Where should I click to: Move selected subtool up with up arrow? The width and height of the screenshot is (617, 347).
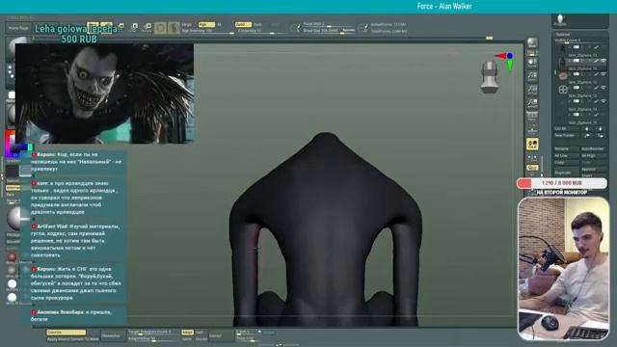coord(588,128)
